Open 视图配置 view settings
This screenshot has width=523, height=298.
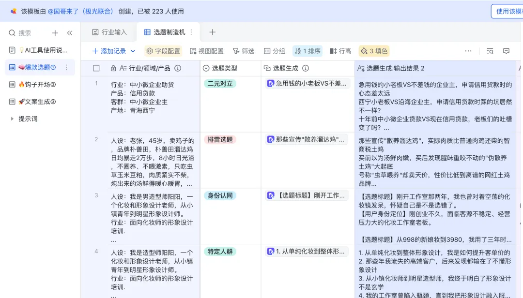pyautogui.click(x=207, y=51)
